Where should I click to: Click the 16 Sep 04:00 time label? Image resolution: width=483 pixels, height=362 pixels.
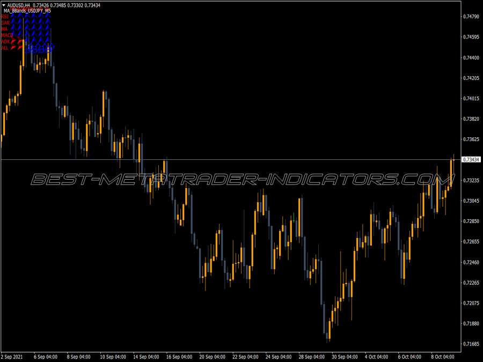pos(179,357)
